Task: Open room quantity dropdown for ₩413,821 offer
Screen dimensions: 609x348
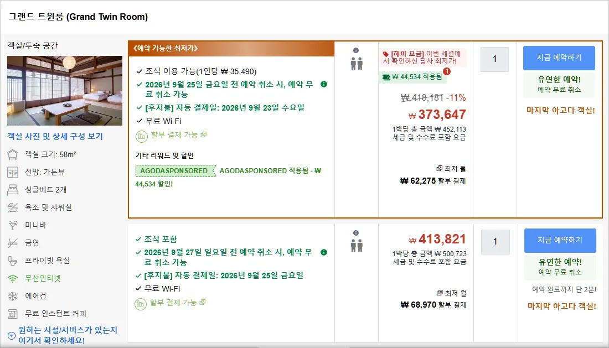Action: coord(495,242)
